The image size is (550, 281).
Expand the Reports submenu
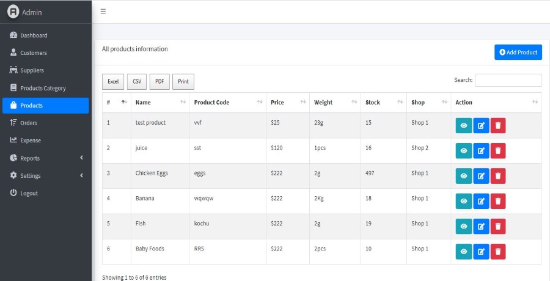(46, 158)
